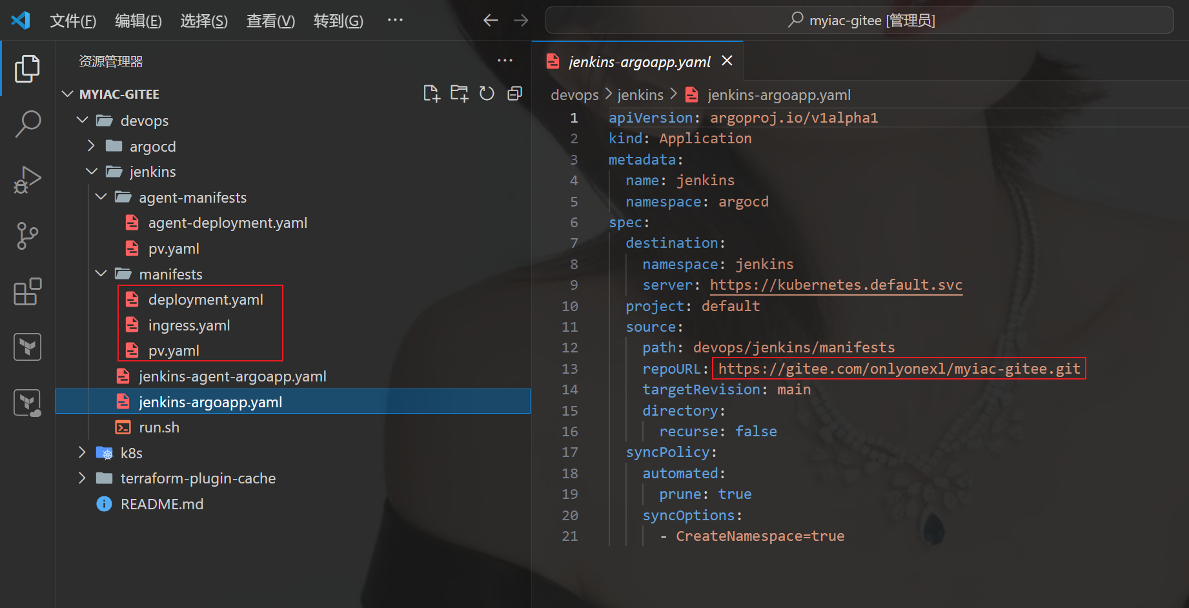Follow the kubernetes.default.svc server link
Viewport: 1189px width, 608px height.
coord(836,285)
